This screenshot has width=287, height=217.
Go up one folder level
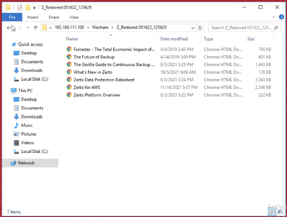[36, 28]
